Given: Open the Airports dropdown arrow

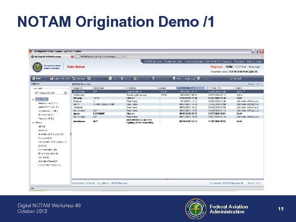Looking at the screenshot, I should [65, 92].
